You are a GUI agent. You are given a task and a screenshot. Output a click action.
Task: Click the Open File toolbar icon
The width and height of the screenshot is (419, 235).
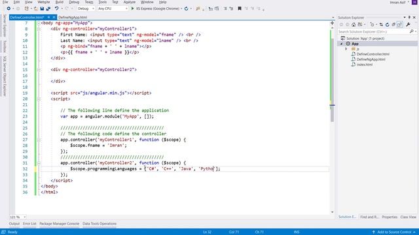pyautogui.click(x=36, y=8)
